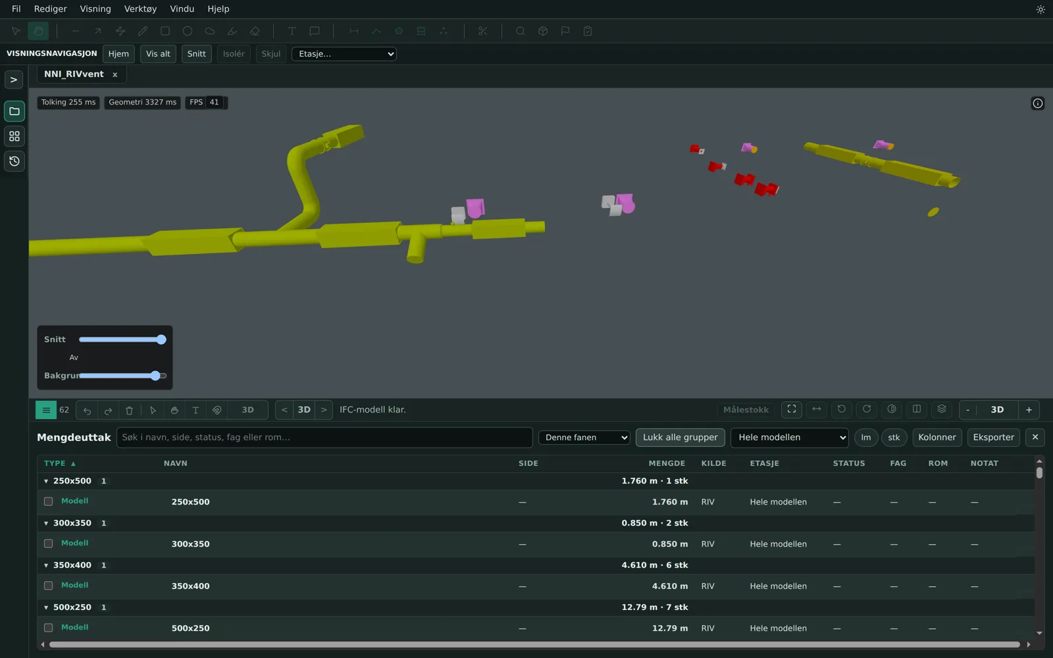Click the fullscreen fit icon
Viewport: 1053px width, 658px height.
coord(792,409)
